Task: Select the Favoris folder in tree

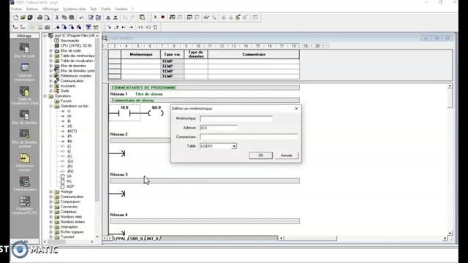Action: 66,101
